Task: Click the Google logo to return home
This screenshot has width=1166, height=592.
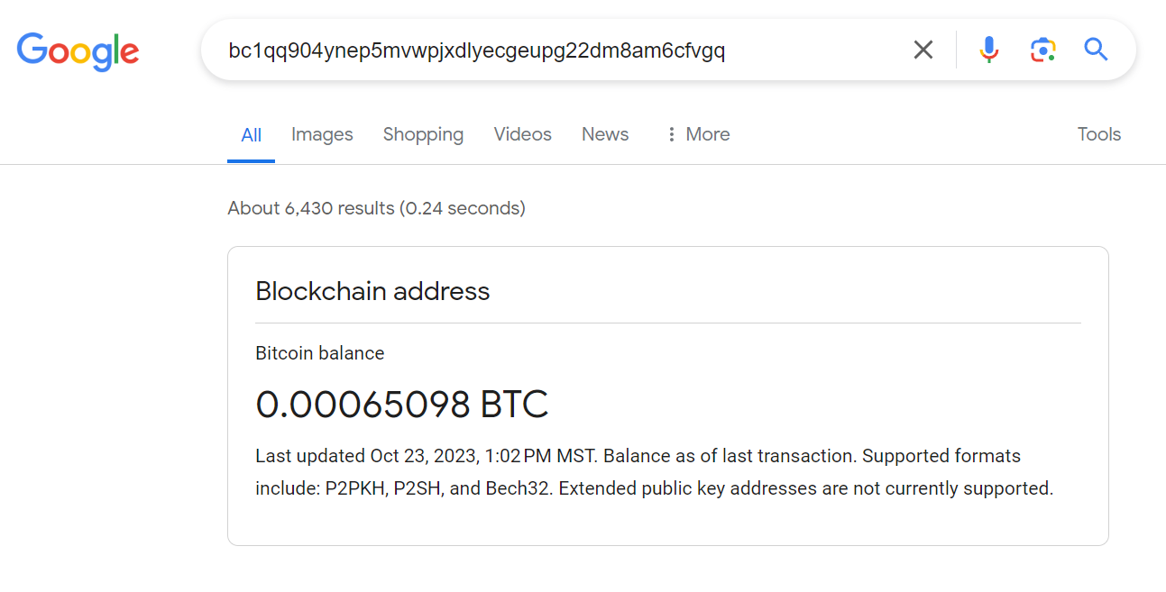Action: click(x=78, y=51)
